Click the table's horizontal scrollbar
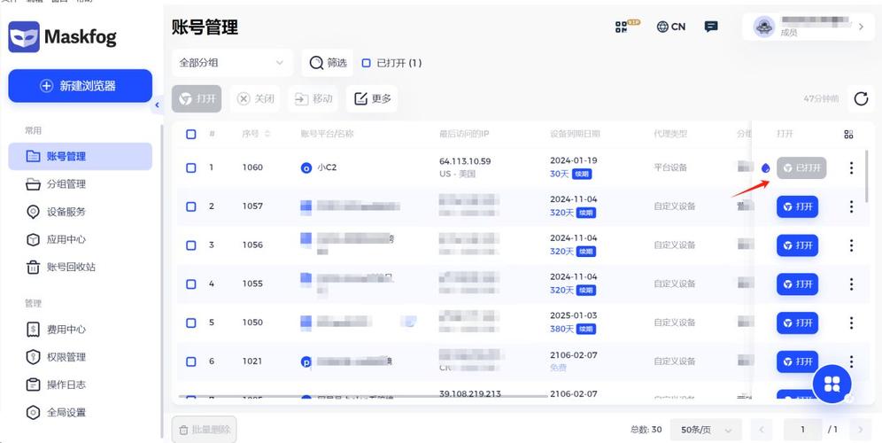This screenshot has height=443, width=882. tap(363, 396)
